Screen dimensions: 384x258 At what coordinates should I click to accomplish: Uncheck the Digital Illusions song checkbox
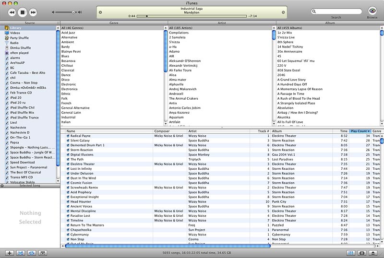(68, 154)
